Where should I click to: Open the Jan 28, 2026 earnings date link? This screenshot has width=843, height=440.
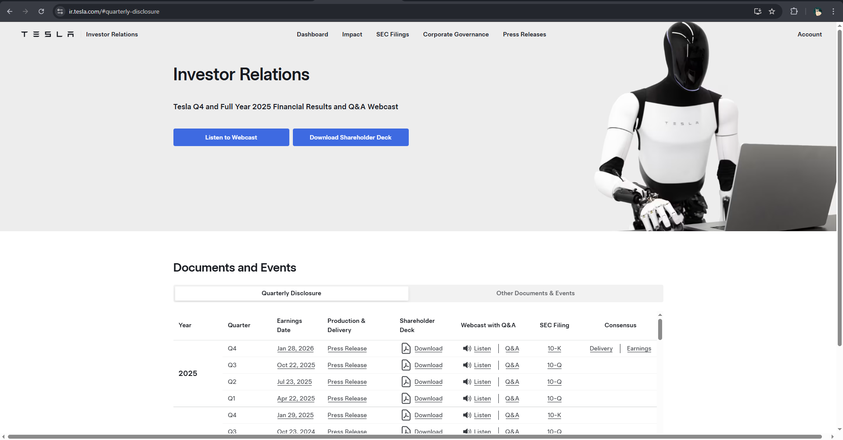295,348
